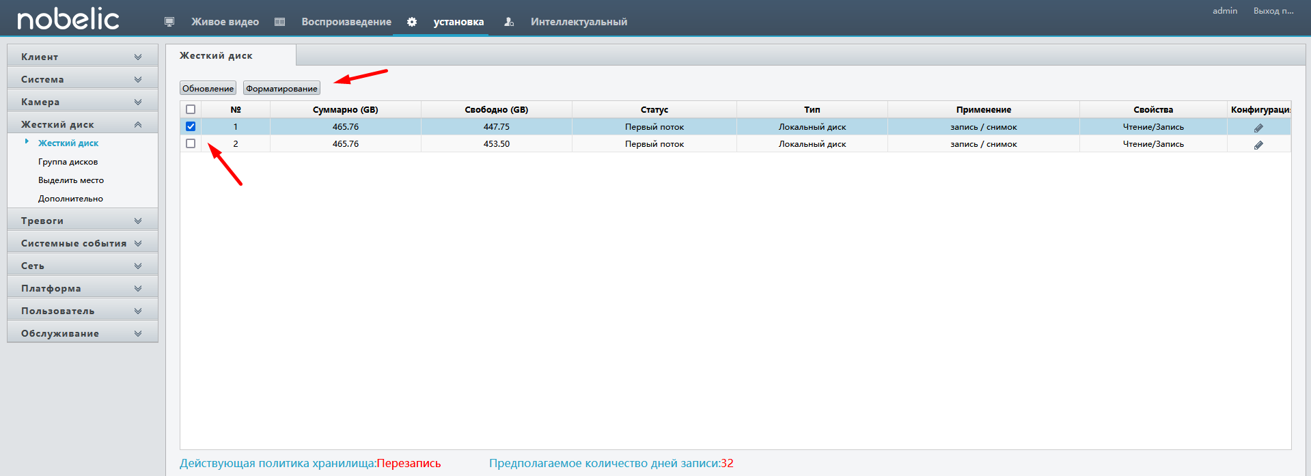Screen dimensions: 1311x476
Task: Select Выделить место submenu item
Action: coord(71,180)
